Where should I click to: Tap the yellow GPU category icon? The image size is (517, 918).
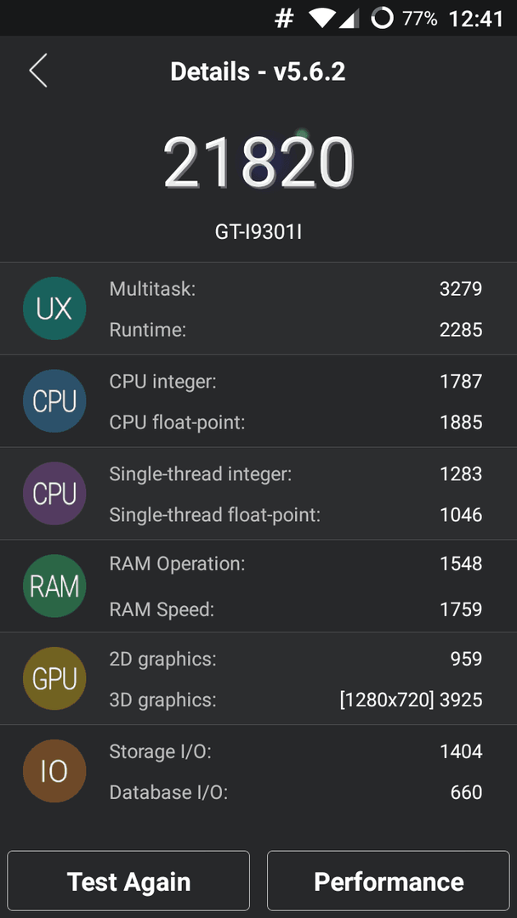click(54, 678)
